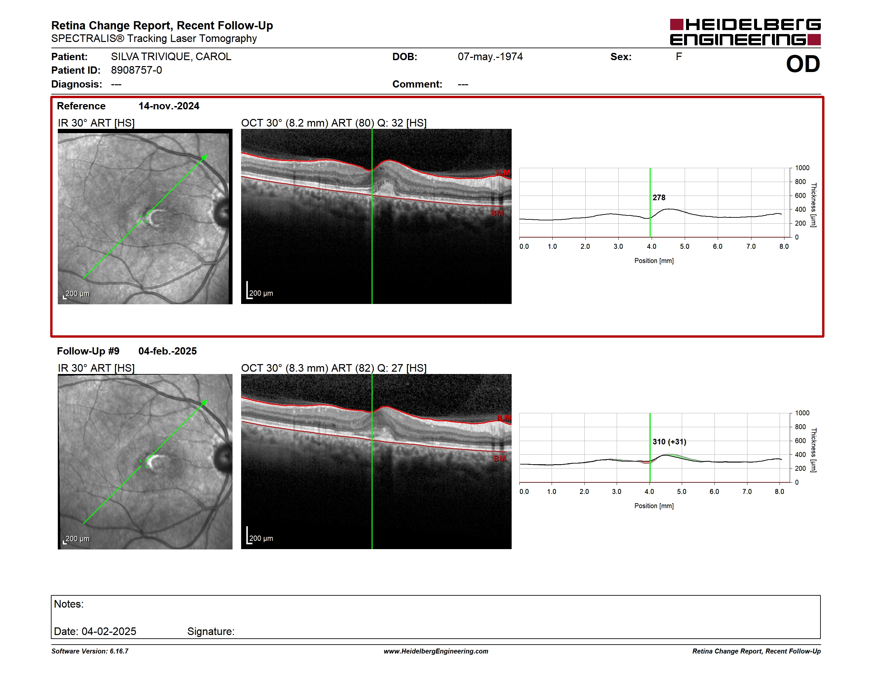
Task: Click the Sex value F
Action: click(x=679, y=57)
